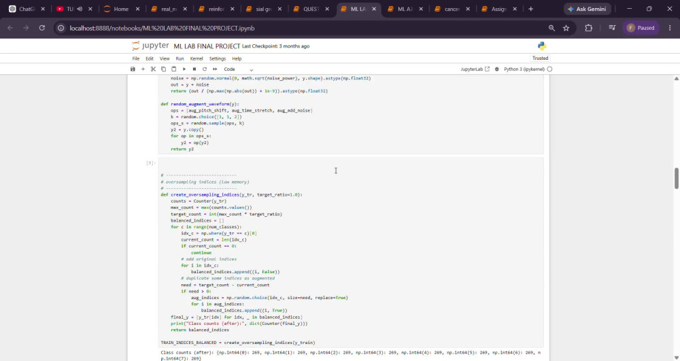Screen dimensions: 680x361
Task: Open the View menu
Action: tap(165, 58)
